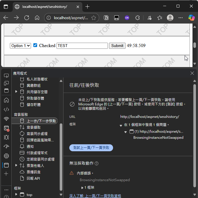Select 通知 under background services
198x198 pixels.
(x=30, y=146)
